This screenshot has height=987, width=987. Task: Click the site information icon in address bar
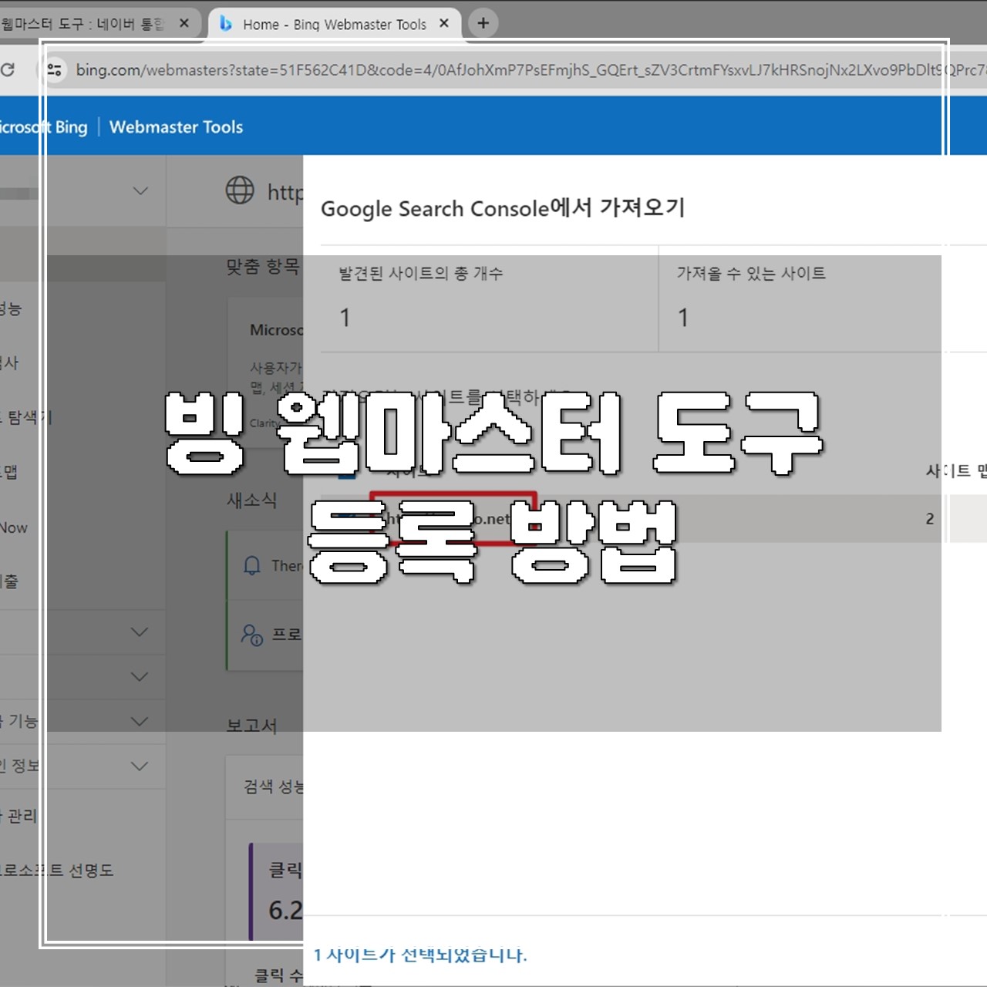(54, 70)
